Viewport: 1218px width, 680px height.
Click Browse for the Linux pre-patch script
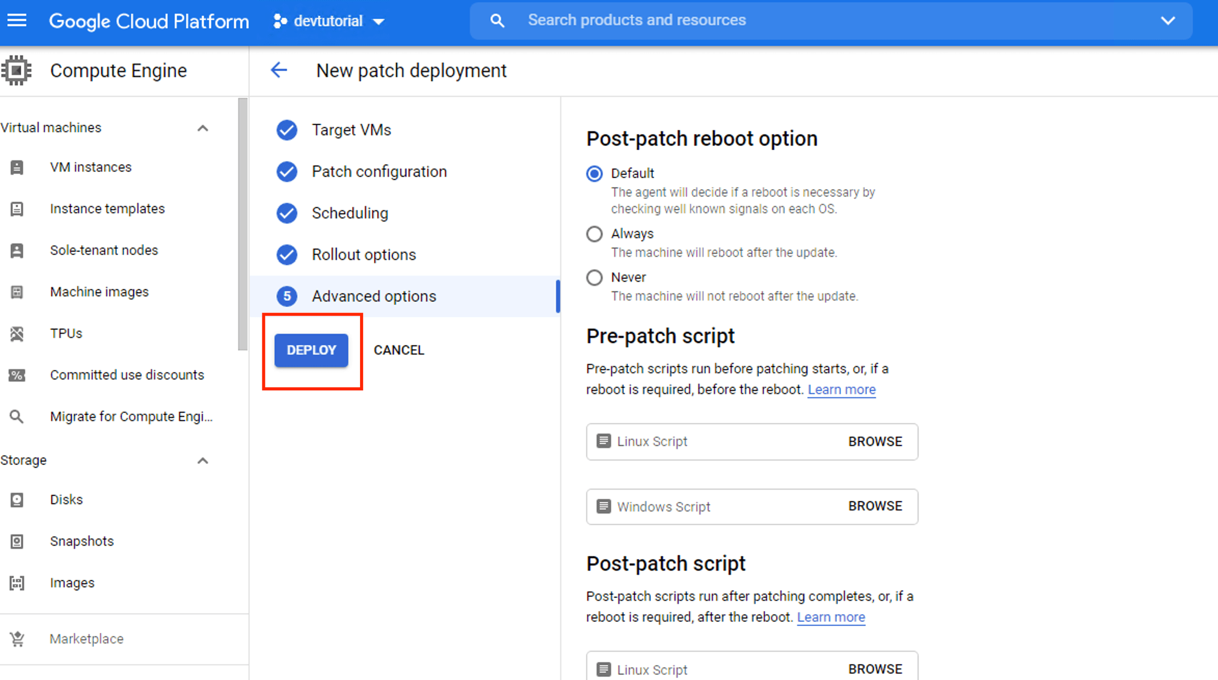coord(875,441)
